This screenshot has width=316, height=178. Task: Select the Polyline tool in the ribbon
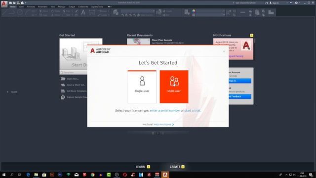(12, 12)
